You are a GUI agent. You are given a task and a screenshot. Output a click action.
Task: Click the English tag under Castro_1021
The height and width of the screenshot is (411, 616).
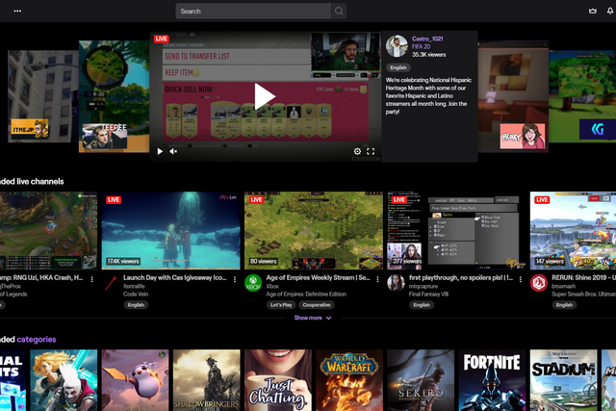coord(398,67)
